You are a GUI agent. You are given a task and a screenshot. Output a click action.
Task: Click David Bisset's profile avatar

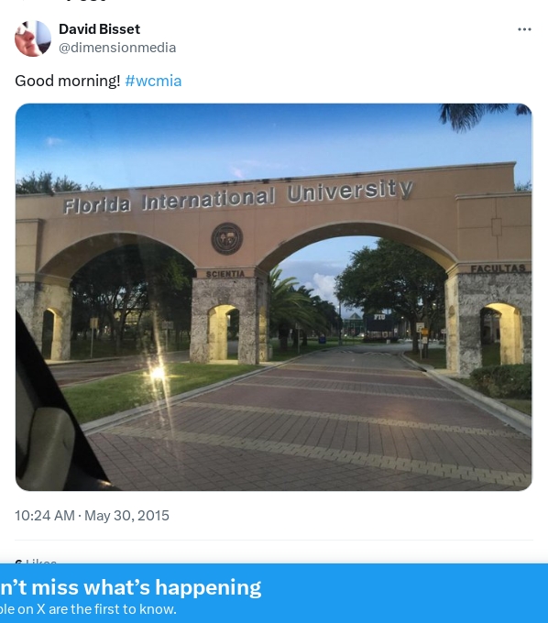(33, 38)
